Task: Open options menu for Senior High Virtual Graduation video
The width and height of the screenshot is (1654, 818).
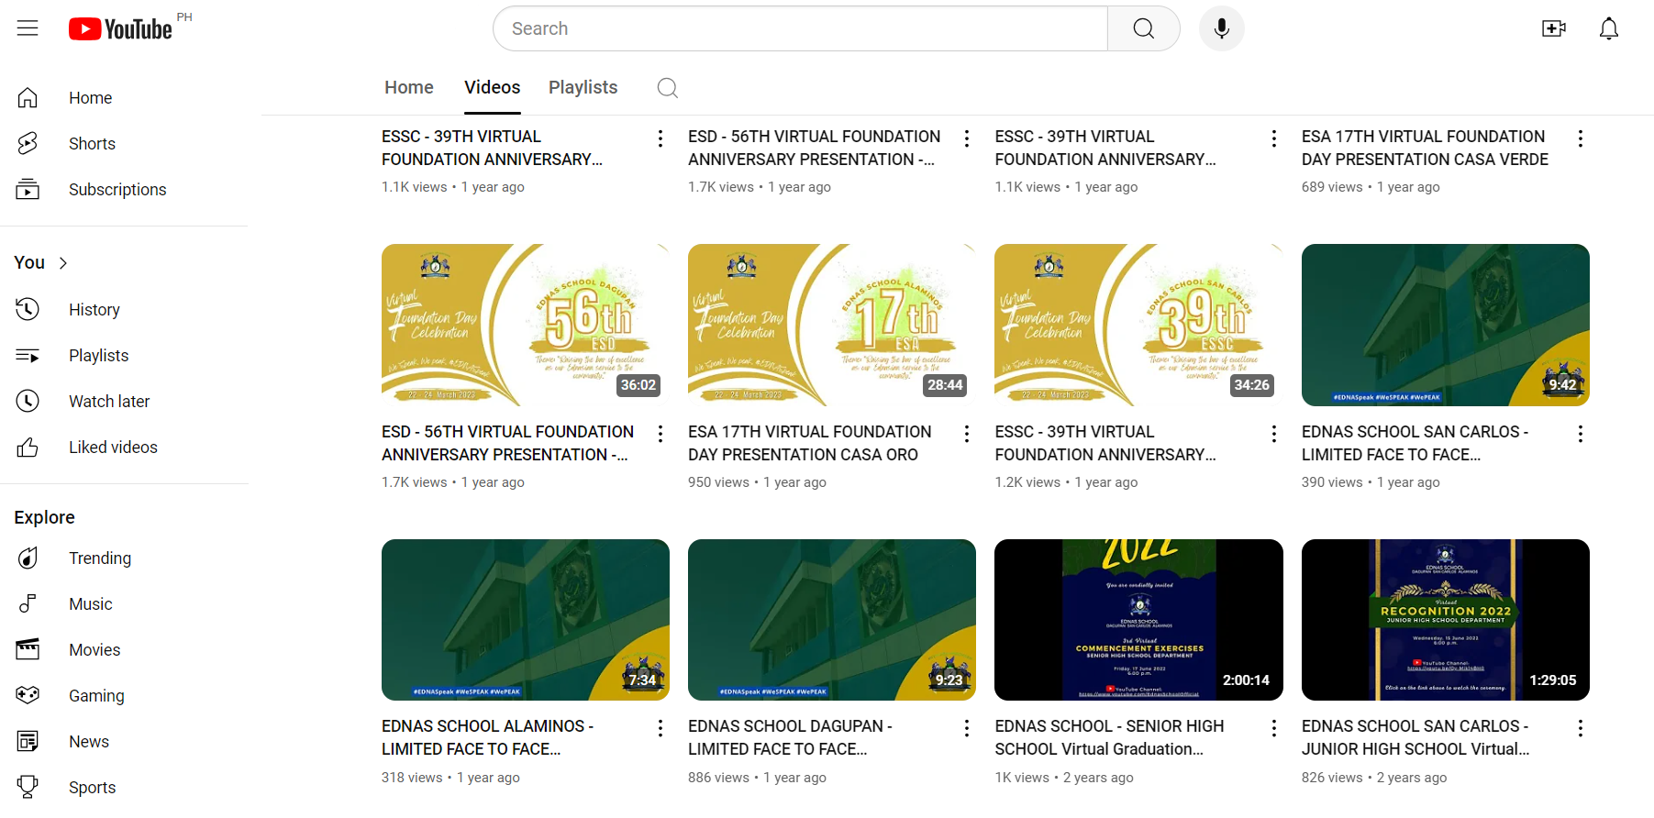Action: tap(1273, 728)
